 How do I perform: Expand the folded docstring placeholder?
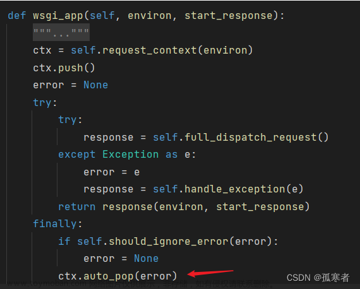pos(61,32)
